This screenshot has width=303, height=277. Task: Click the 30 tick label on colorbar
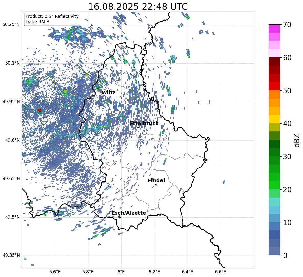(287, 157)
